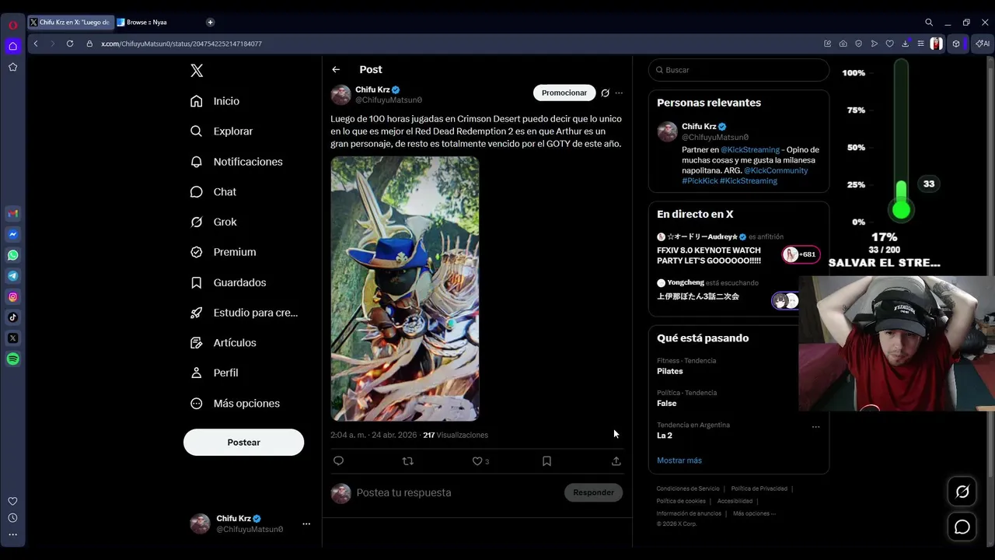Open Guardados
995x560 pixels.
coord(229,282)
